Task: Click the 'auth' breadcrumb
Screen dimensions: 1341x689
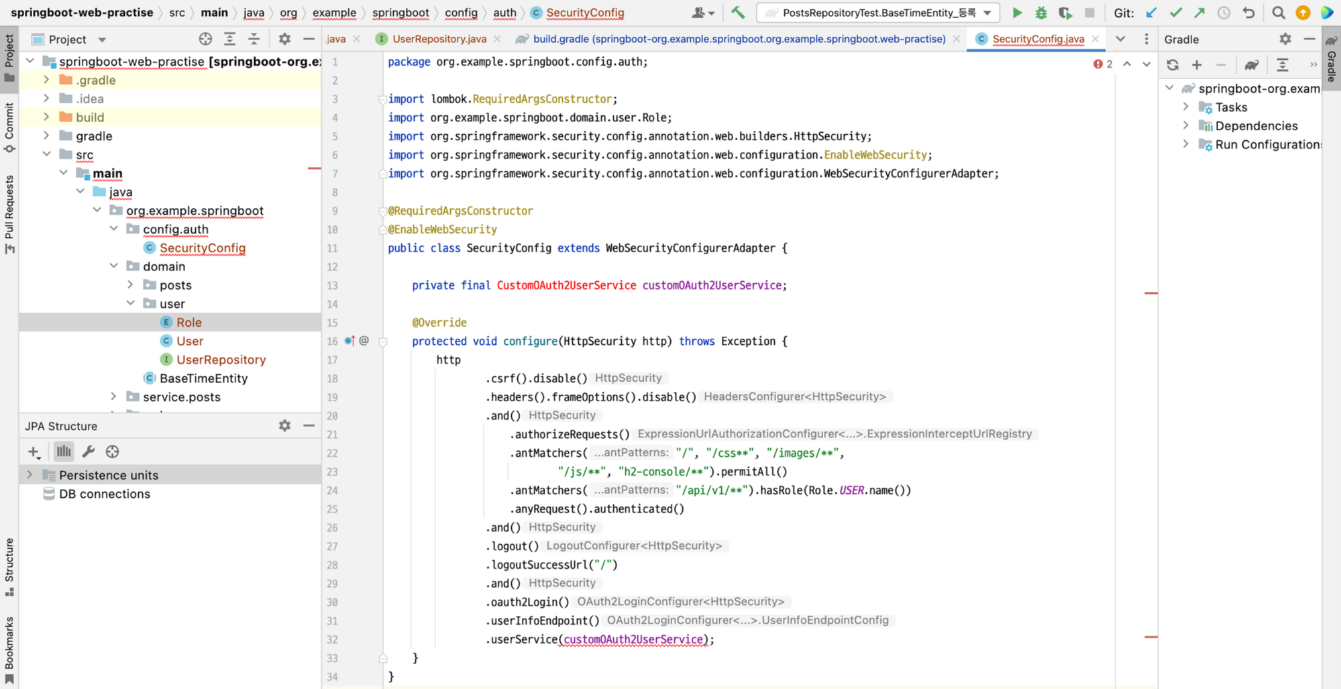Action: pos(504,13)
